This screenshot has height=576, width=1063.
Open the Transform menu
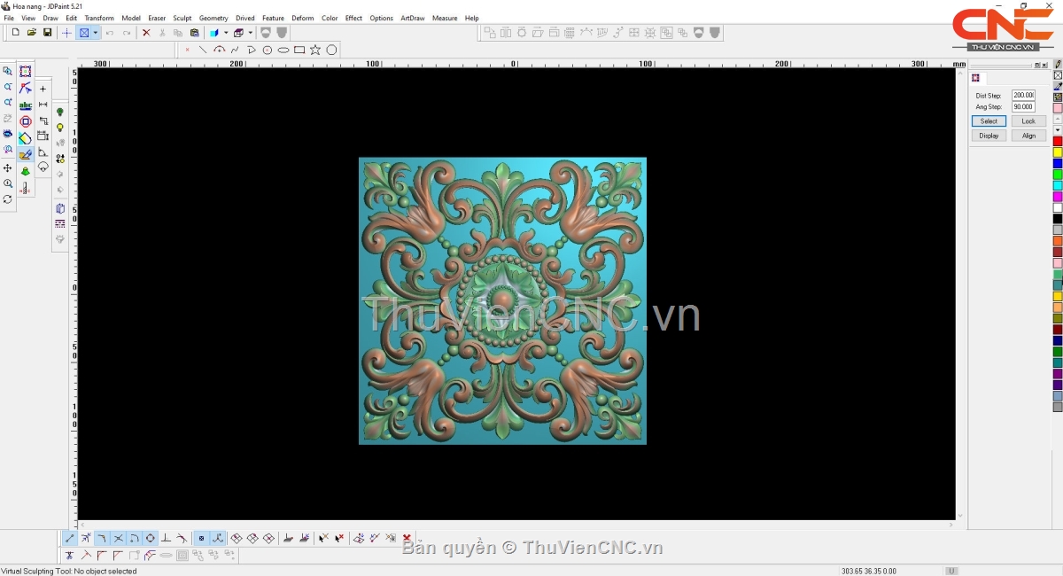coord(99,18)
